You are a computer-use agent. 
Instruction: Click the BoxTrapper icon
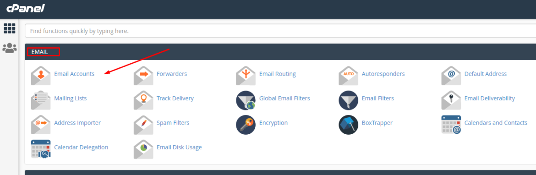(x=348, y=125)
